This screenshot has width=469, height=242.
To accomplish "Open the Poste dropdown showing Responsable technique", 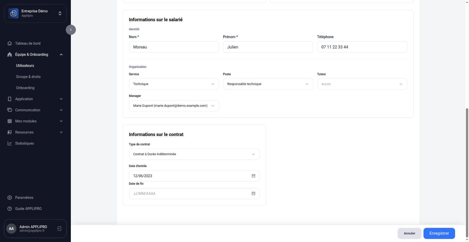I will coord(268,84).
